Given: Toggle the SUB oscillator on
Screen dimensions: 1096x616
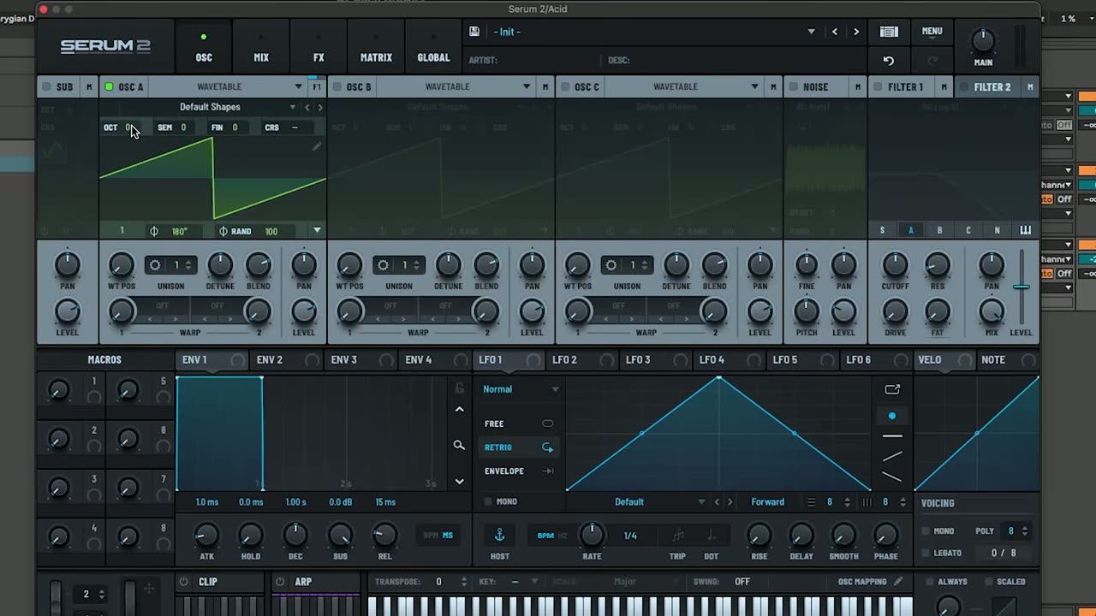Looking at the screenshot, I should (46, 86).
